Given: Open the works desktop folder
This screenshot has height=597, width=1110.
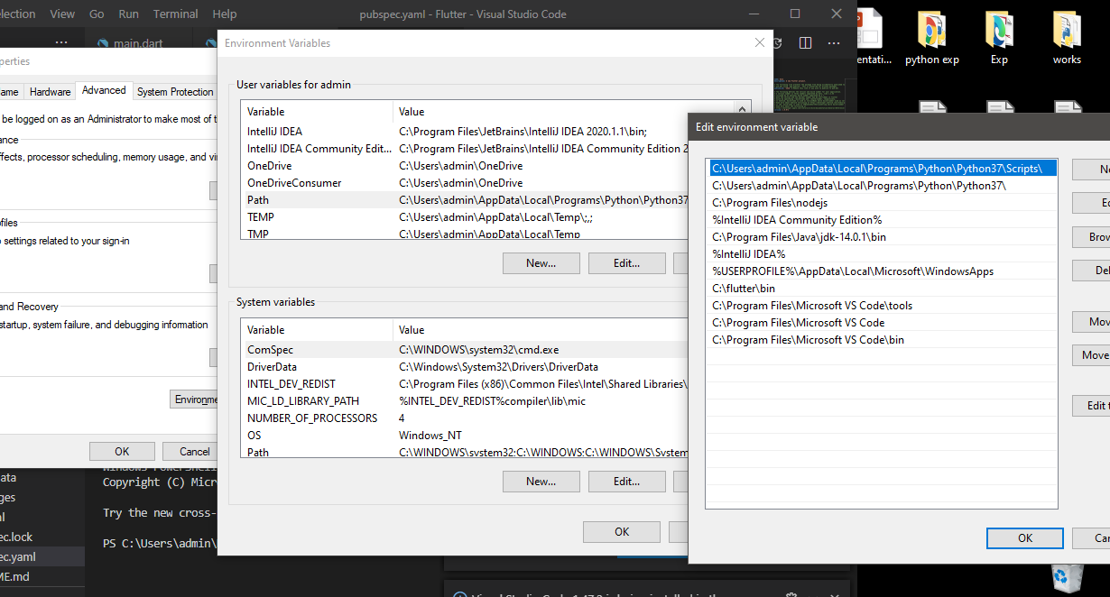Looking at the screenshot, I should click(x=1067, y=38).
